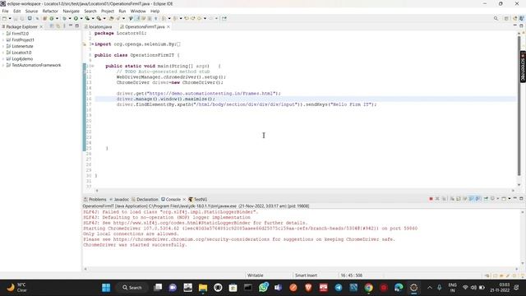This screenshot has width=526, height=296.
Task: Open the Display Selected Console dropdown
Action: point(498,199)
